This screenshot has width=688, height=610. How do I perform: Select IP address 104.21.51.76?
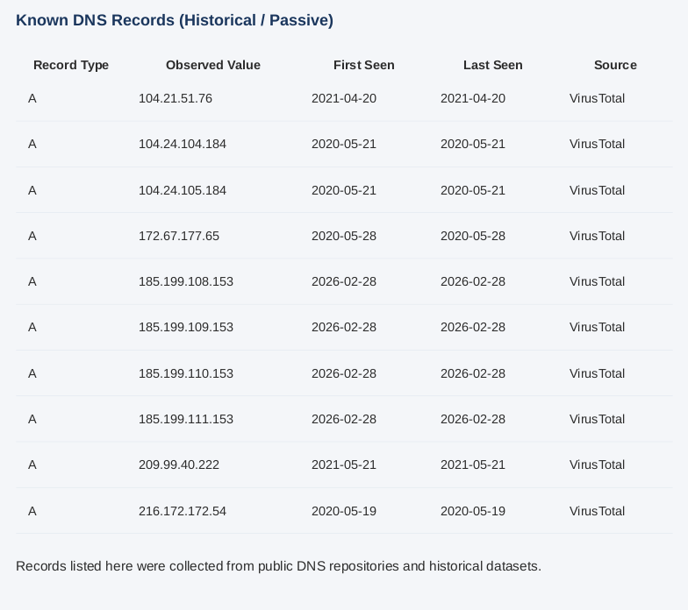click(176, 98)
